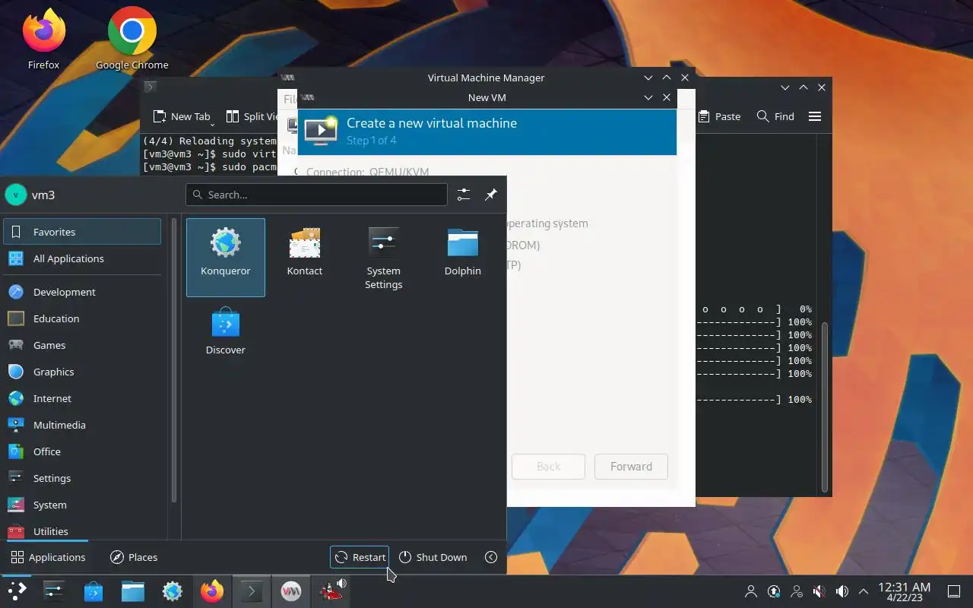This screenshot has height=608, width=973.
Task: Open the Development category
Action: tap(82, 292)
